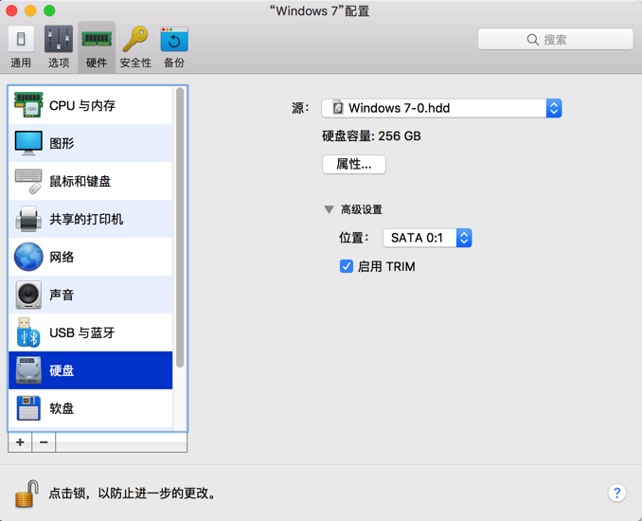Image resolution: width=642 pixels, height=521 pixels.
Task: Open the 位置 SATA 0:1 dropdown
Action: pyautogui.click(x=427, y=238)
